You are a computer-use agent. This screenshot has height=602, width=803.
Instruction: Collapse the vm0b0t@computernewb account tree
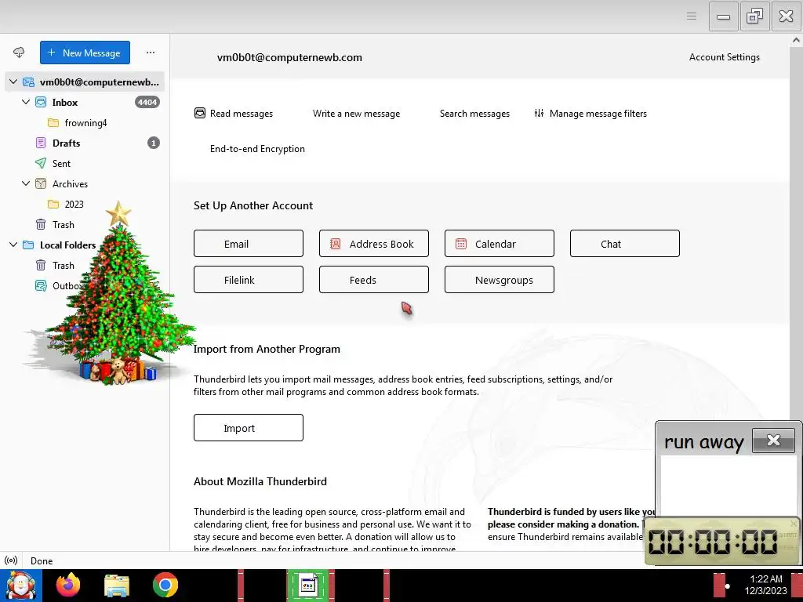coord(14,82)
